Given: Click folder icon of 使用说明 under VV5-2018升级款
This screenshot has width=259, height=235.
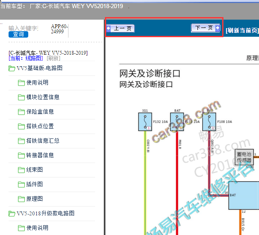Looking at the screenshot, I should 21,228.
